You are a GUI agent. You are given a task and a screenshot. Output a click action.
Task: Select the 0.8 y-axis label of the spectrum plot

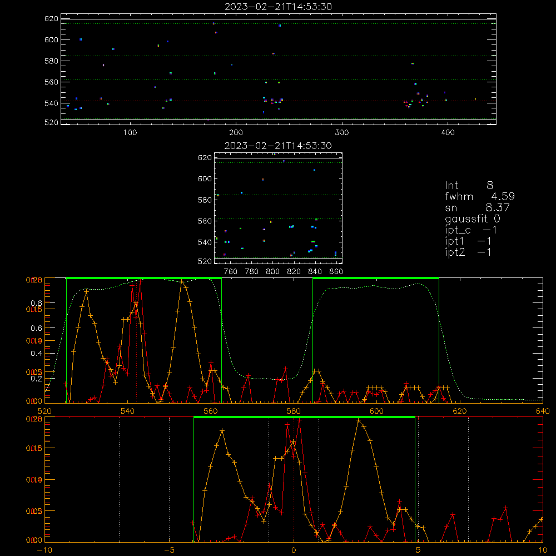(x=37, y=303)
